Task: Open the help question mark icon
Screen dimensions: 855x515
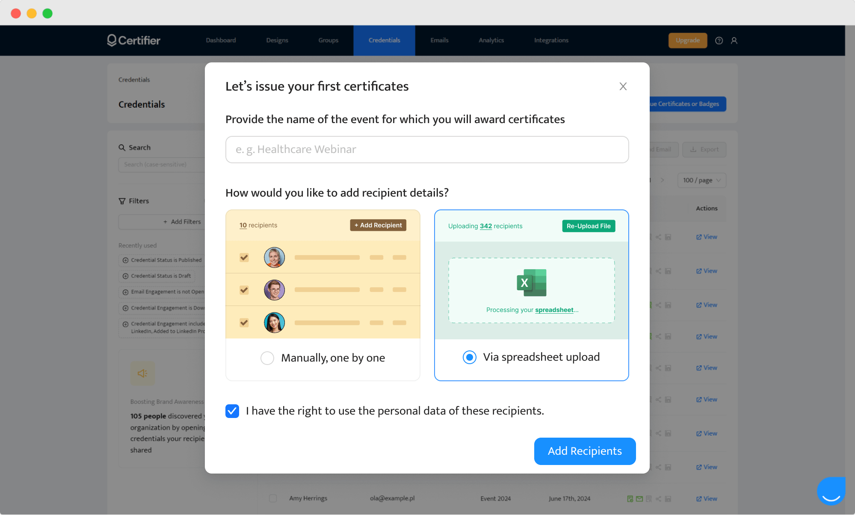Action: 719,41
